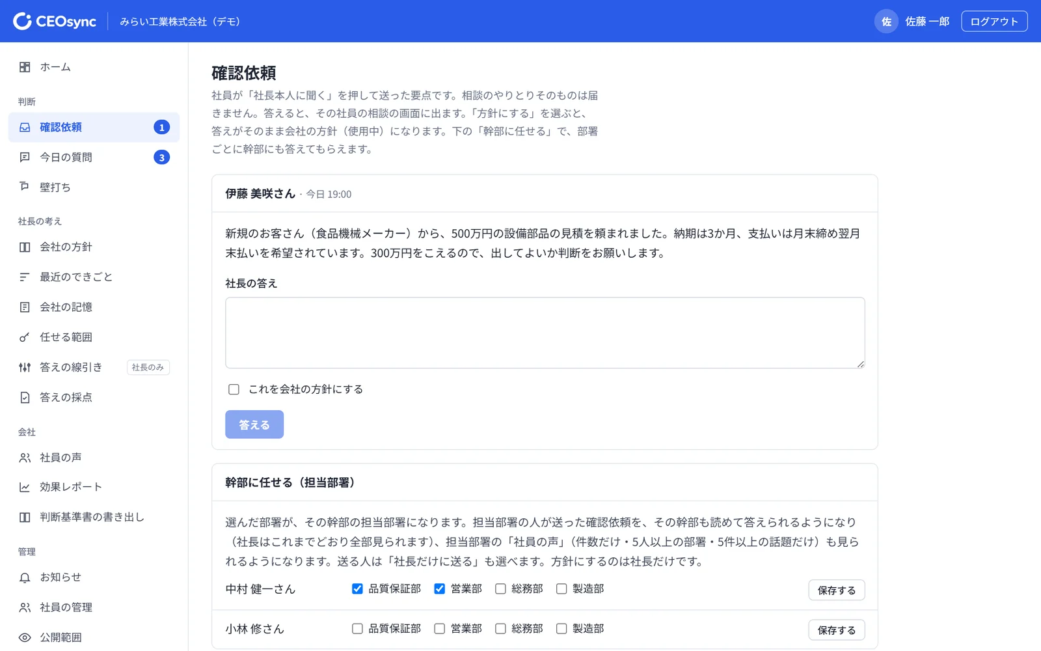Open 会社の方針 menu item
The width and height of the screenshot is (1041, 651).
coord(94,247)
